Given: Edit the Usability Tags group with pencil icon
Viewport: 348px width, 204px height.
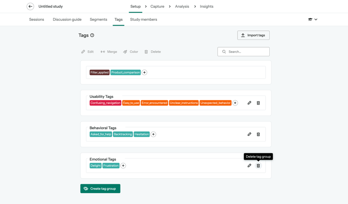Looking at the screenshot, I should 249,103.
